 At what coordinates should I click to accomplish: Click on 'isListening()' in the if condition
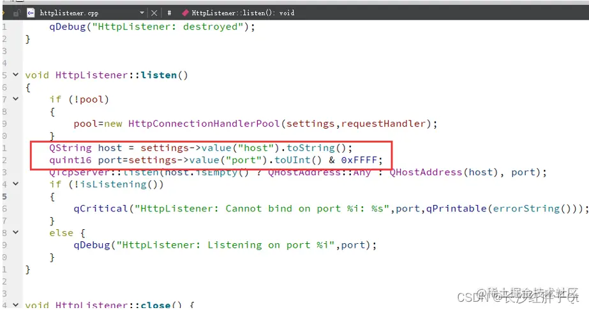point(119,185)
